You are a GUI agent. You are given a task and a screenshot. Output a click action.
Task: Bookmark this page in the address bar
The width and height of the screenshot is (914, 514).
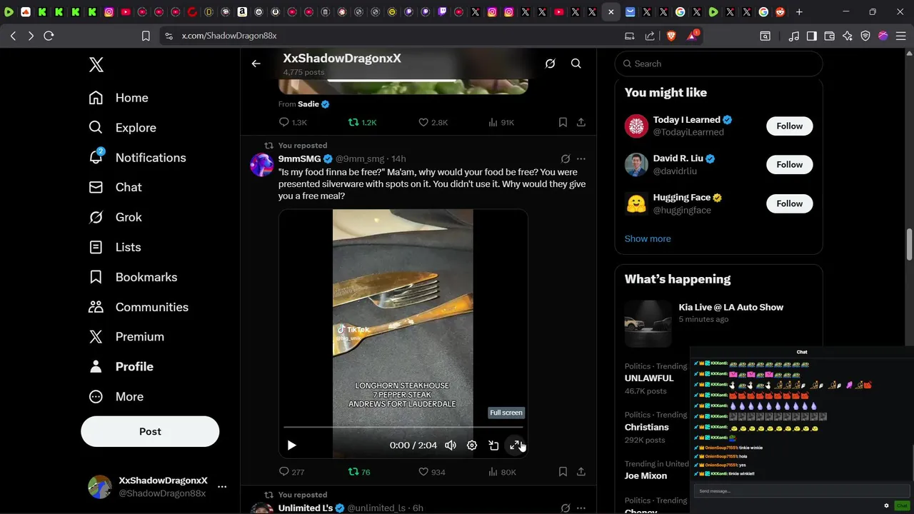point(146,36)
